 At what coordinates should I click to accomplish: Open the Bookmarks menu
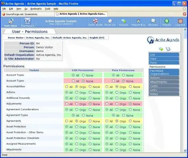point(36,9)
